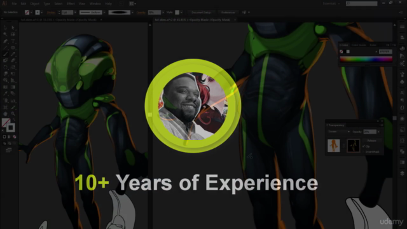Screen dimensions: 407x229
Task: Click the search field at top right
Action: pyautogui.click(x=362, y=4)
